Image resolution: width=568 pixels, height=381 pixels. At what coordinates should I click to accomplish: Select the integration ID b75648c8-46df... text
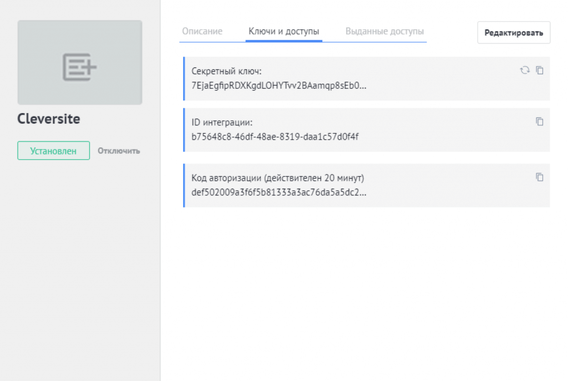click(x=275, y=136)
